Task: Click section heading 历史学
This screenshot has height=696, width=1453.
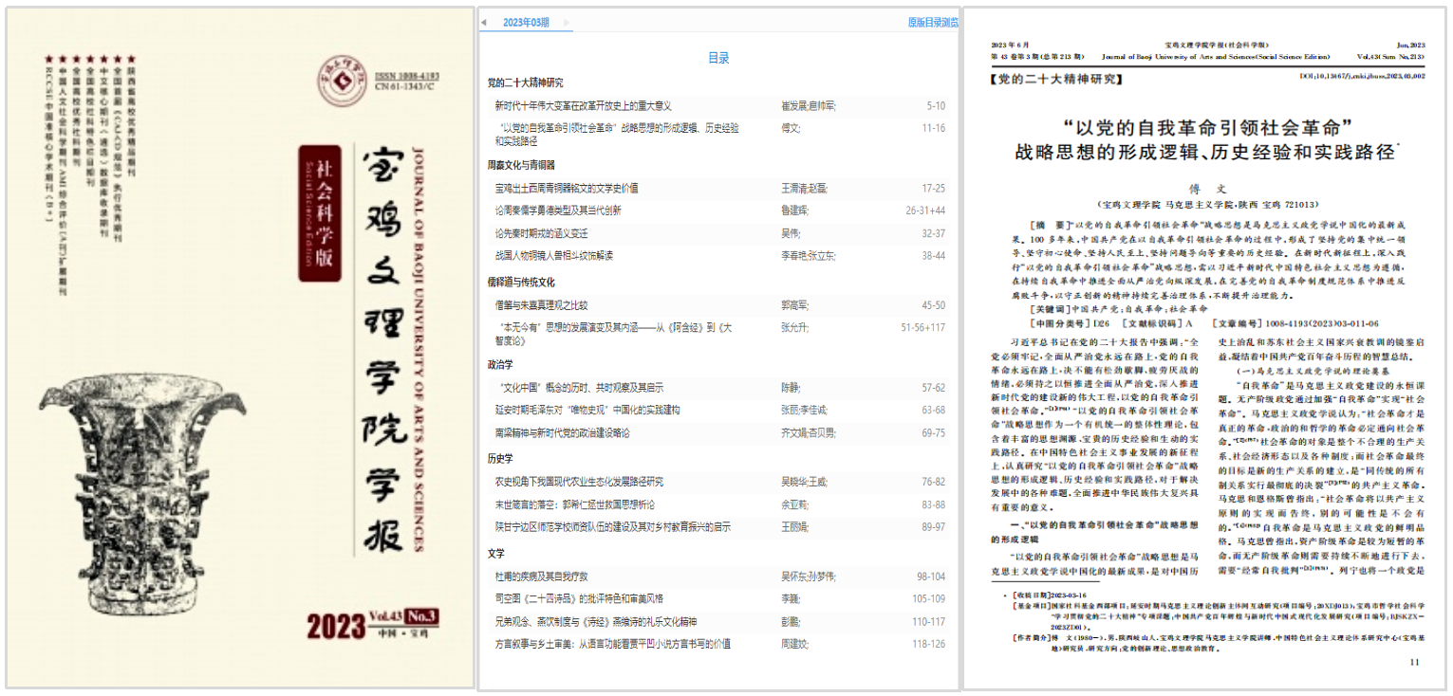Action: (500, 459)
